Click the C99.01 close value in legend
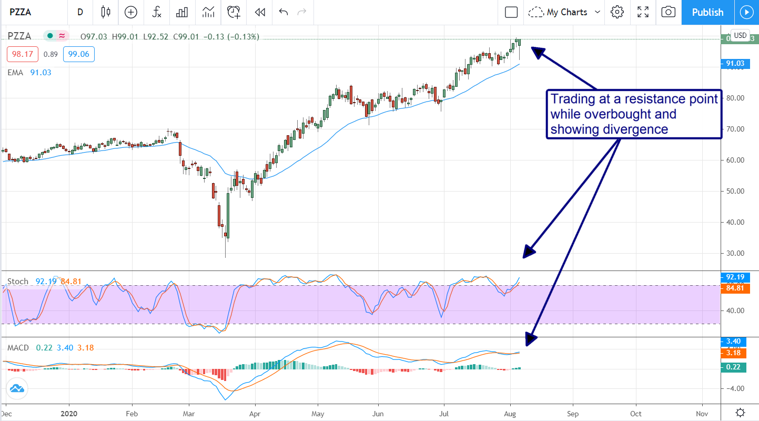The image size is (759, 421). click(x=185, y=37)
